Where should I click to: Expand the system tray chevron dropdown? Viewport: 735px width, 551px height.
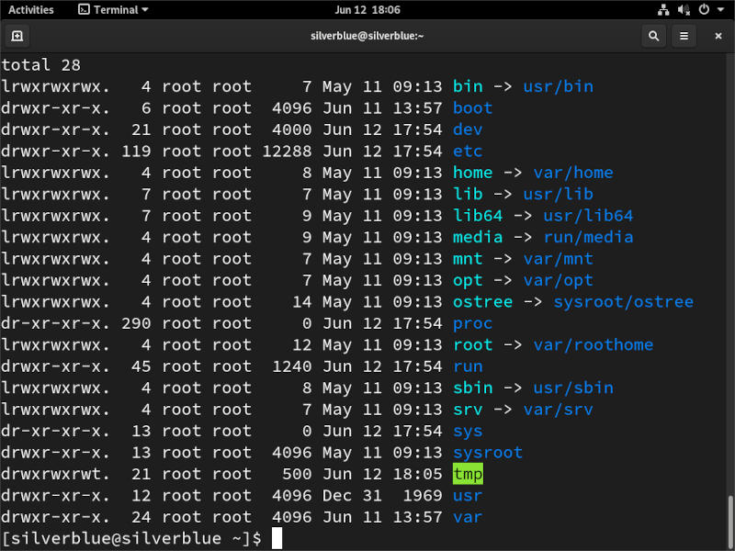pyautogui.click(x=720, y=10)
